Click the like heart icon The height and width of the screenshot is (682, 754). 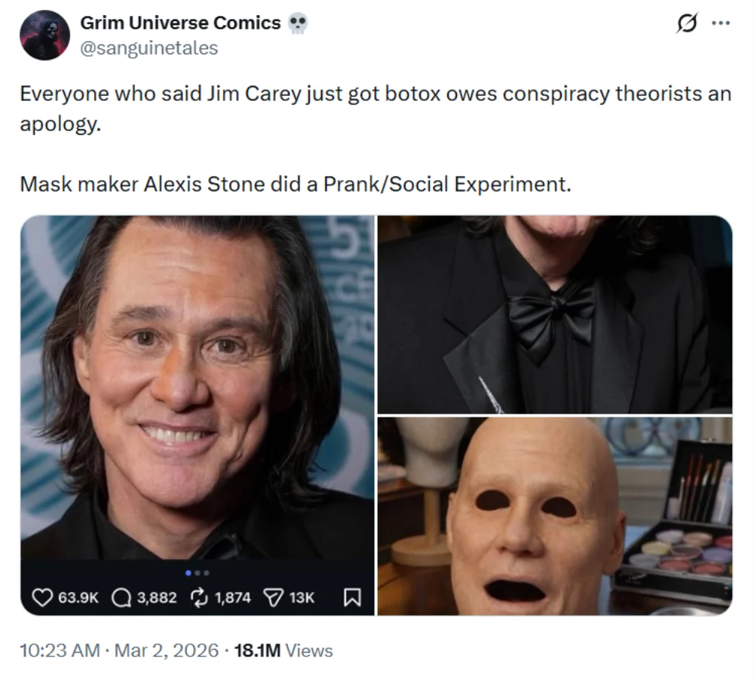pyautogui.click(x=43, y=598)
